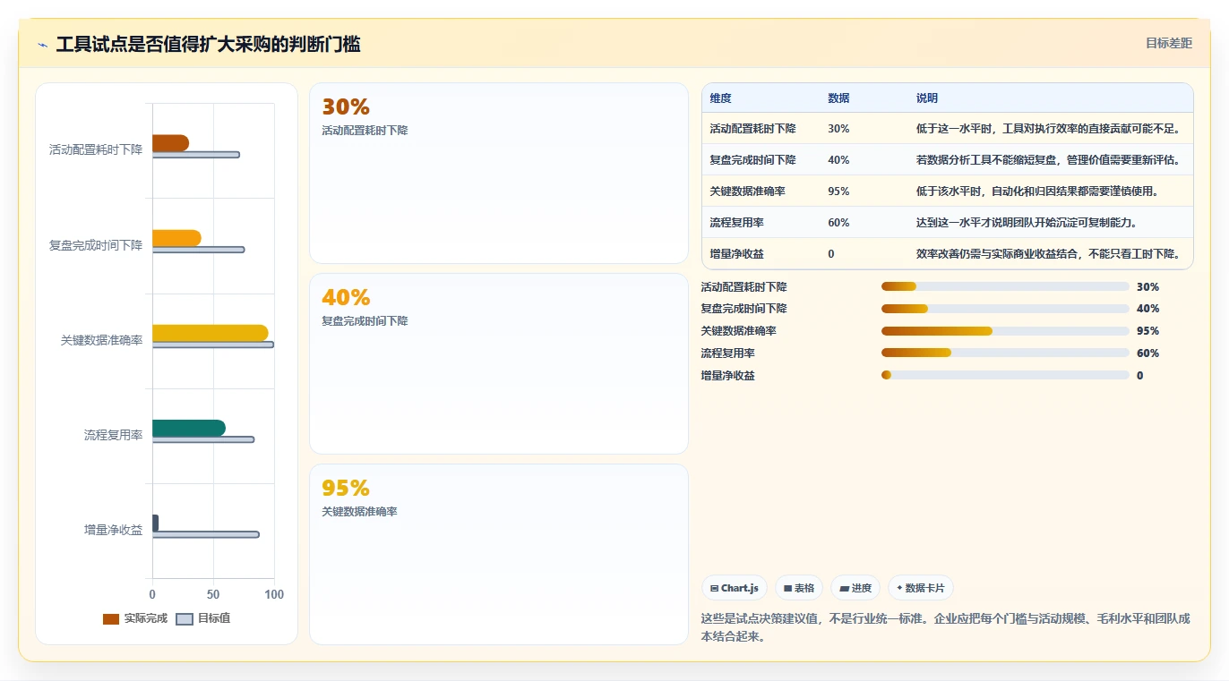Click the orange 实际完成 bar for 复盘完成时间下降
The width and height of the screenshot is (1229, 681).
[176, 238]
